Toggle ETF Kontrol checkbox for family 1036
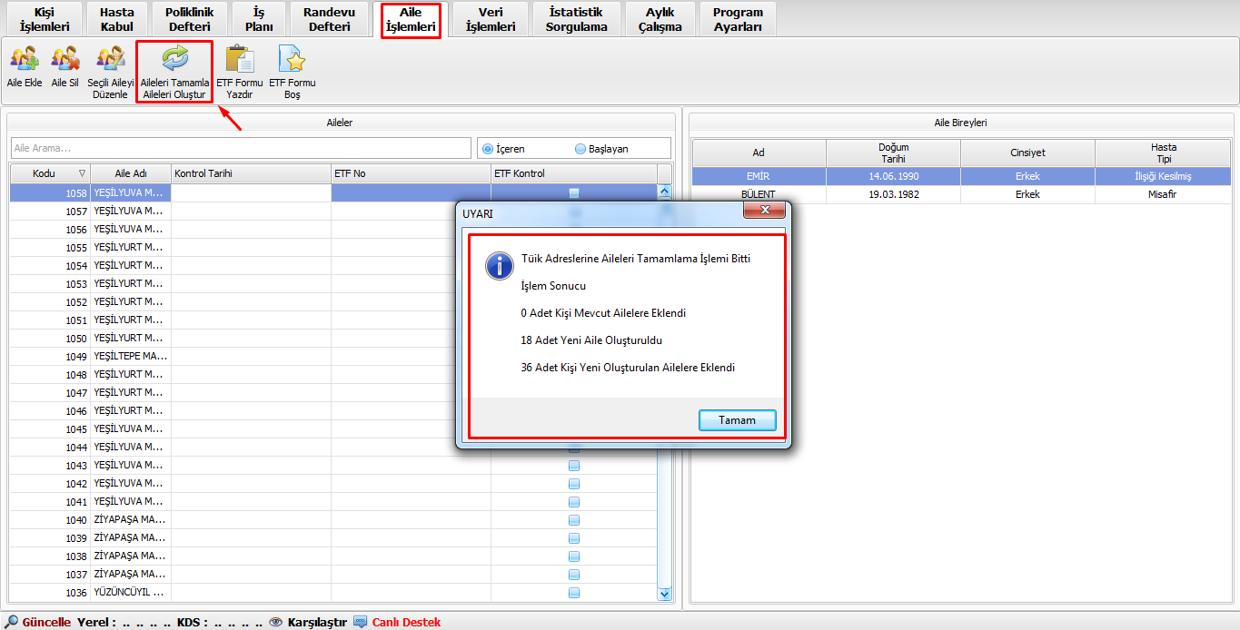This screenshot has height=630, width=1240. [574, 593]
